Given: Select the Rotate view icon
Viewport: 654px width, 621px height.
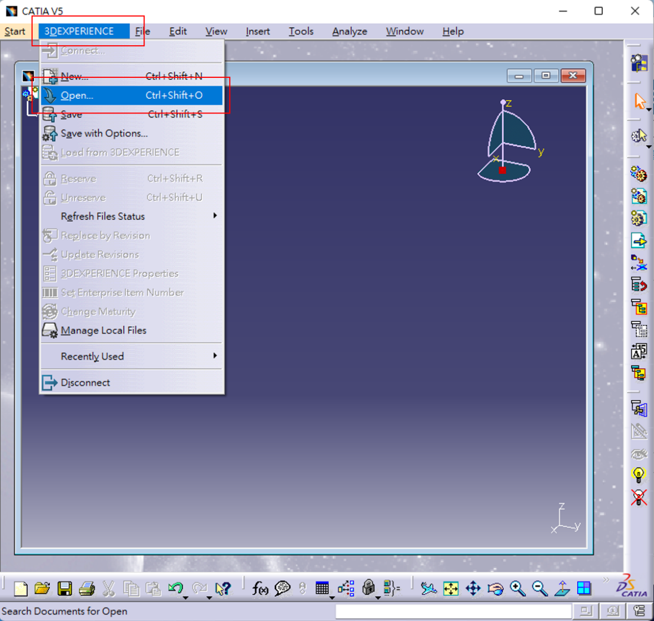Looking at the screenshot, I should coord(495,588).
